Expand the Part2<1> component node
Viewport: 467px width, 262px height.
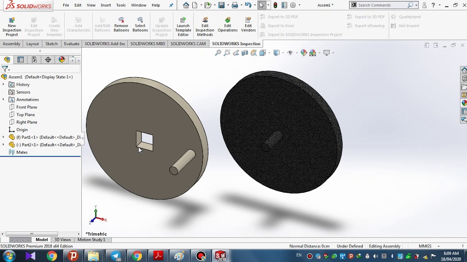tap(3, 145)
